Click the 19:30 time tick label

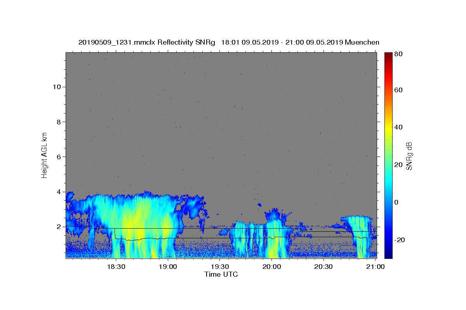(x=220, y=267)
